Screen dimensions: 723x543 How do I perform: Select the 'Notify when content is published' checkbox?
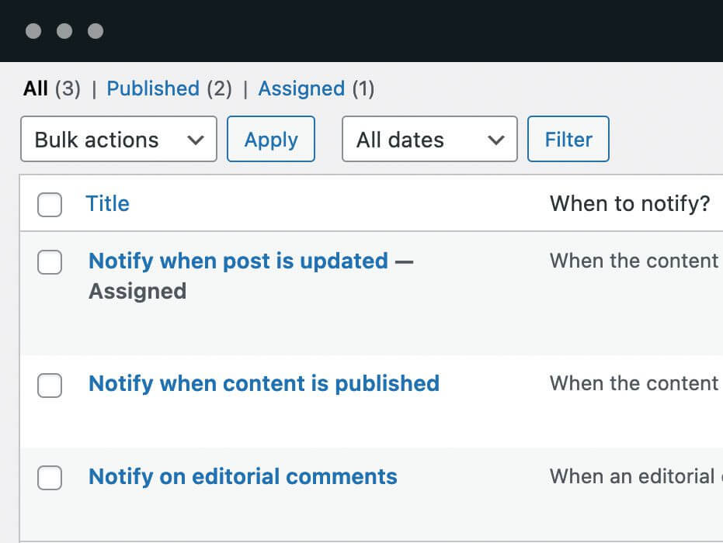[x=50, y=385]
